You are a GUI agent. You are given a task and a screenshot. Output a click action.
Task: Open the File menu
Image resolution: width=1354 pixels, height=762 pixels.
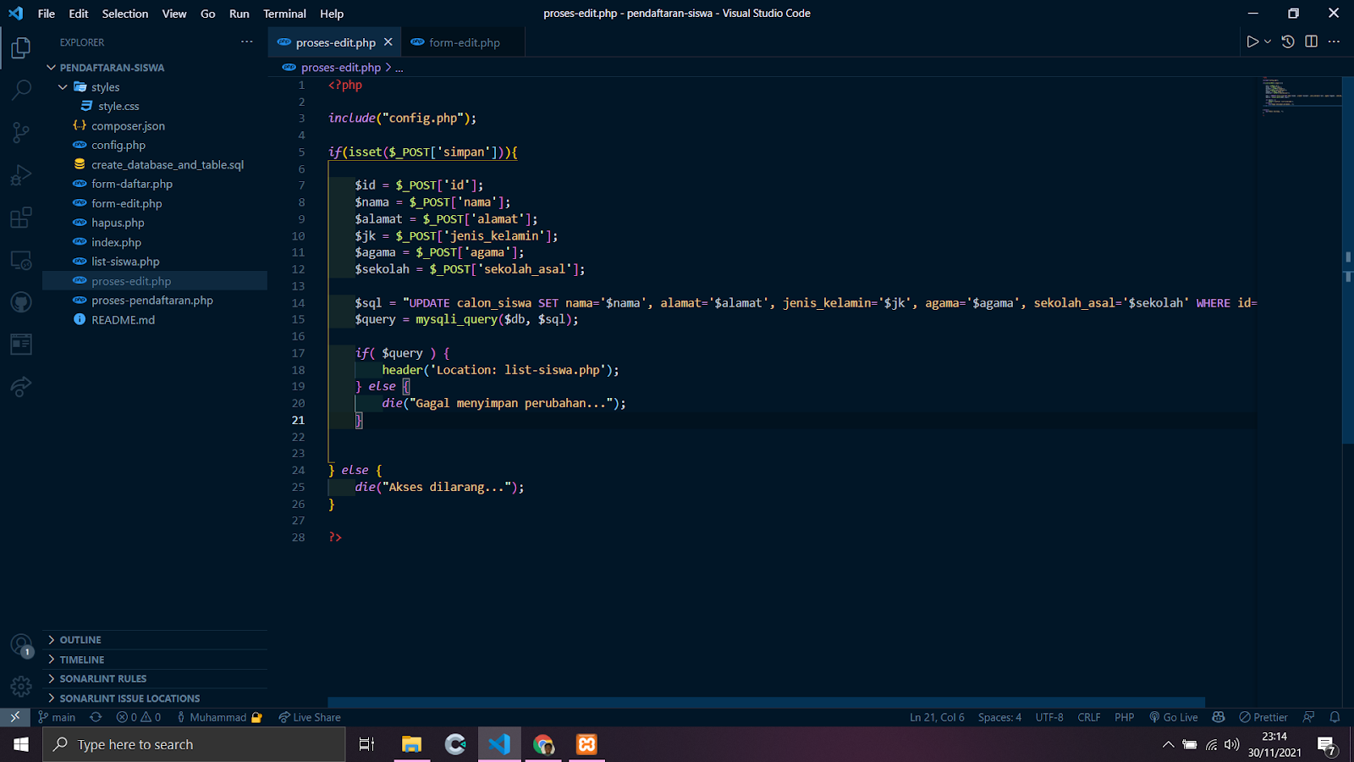click(x=47, y=14)
